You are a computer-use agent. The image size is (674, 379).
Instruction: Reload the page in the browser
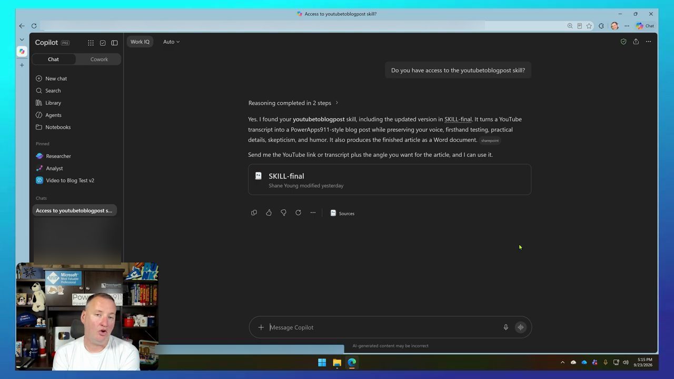coord(34,26)
